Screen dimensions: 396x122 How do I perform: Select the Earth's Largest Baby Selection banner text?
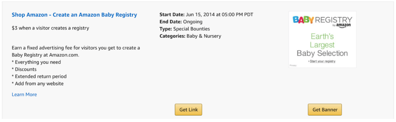click(x=322, y=45)
